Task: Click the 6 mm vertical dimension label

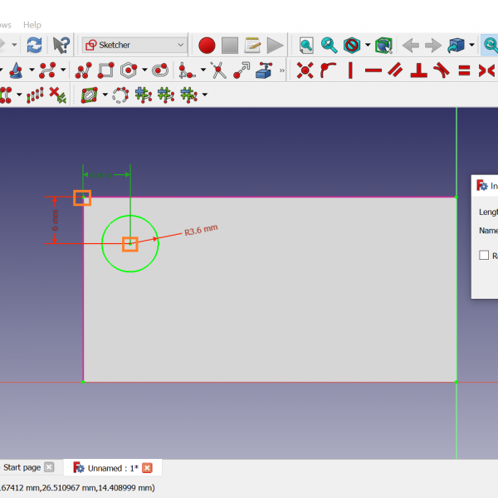Action: [x=55, y=221]
